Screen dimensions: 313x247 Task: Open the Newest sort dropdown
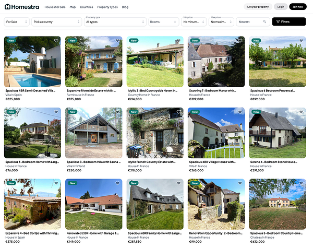[x=253, y=22]
